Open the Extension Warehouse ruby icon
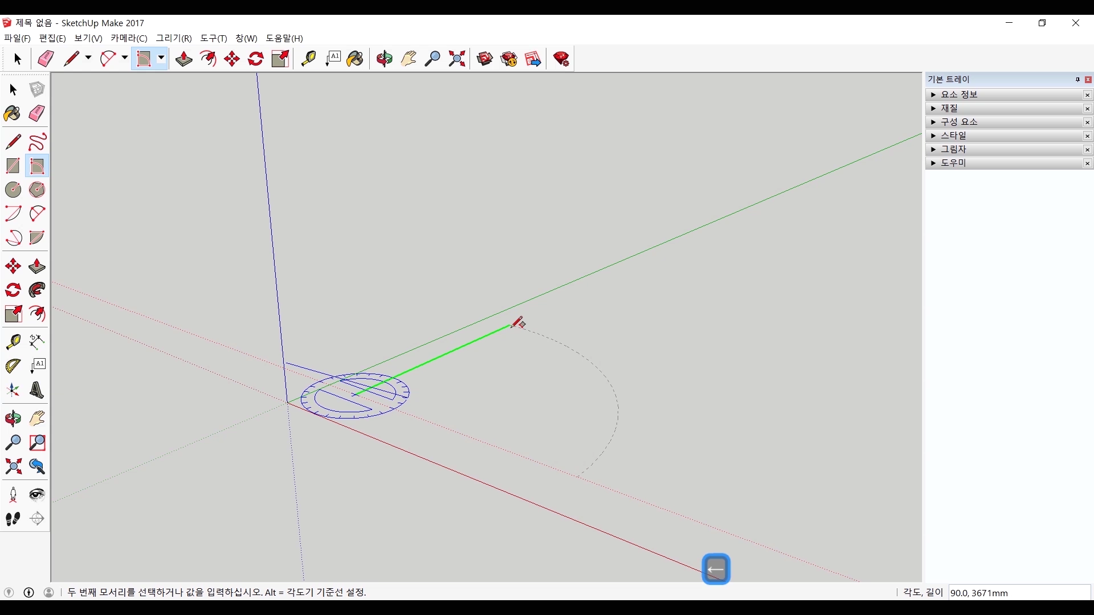The image size is (1094, 615). point(561,59)
